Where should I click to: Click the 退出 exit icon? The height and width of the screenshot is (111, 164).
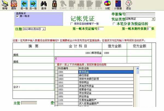point(128,5)
